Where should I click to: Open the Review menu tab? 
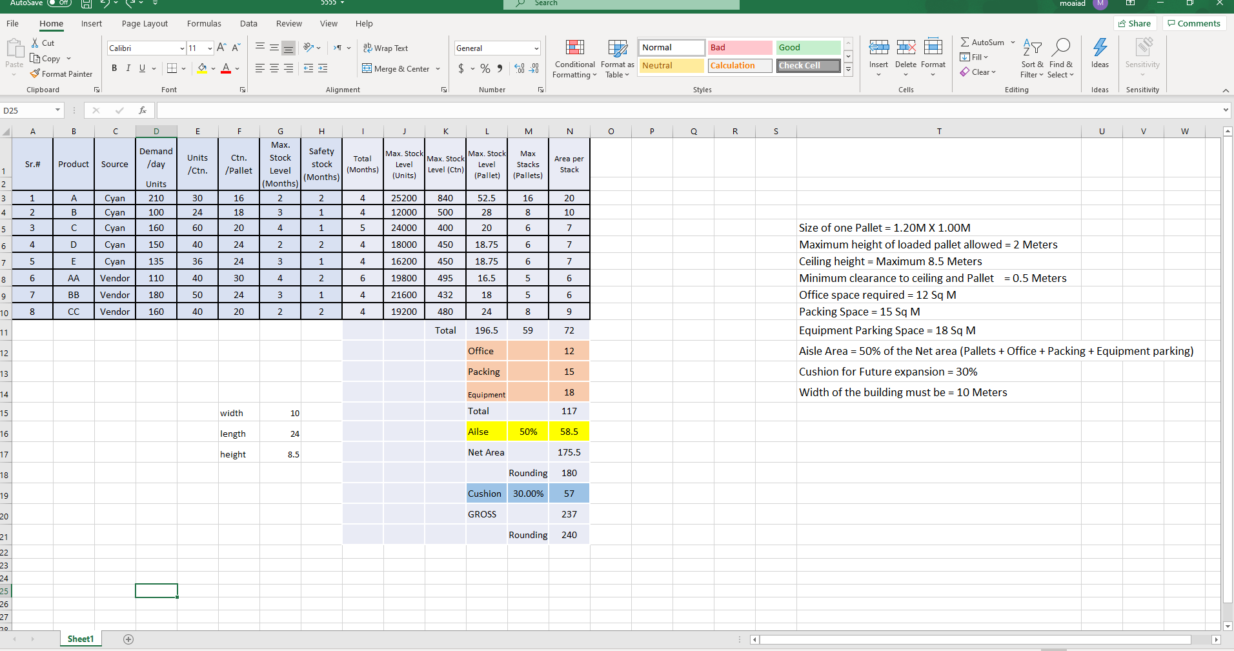(x=288, y=23)
